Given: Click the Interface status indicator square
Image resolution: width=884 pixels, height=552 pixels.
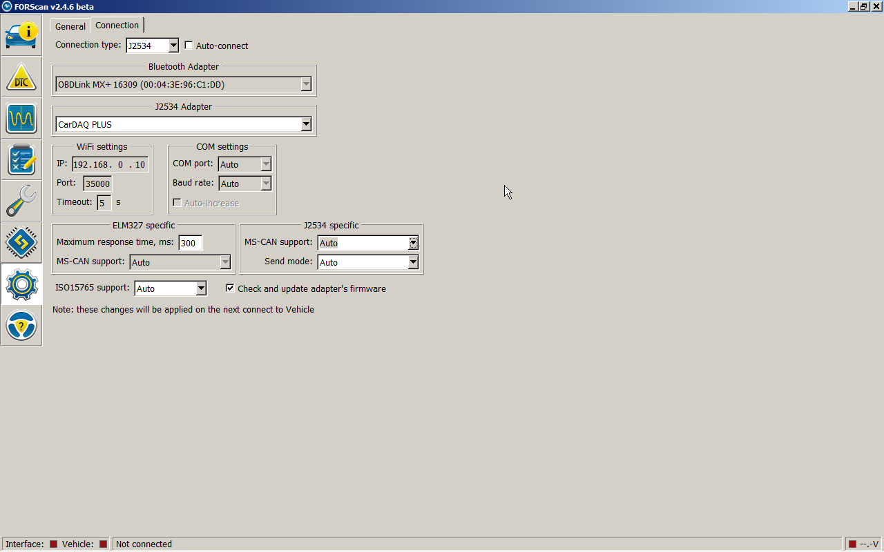Looking at the screenshot, I should [53, 544].
